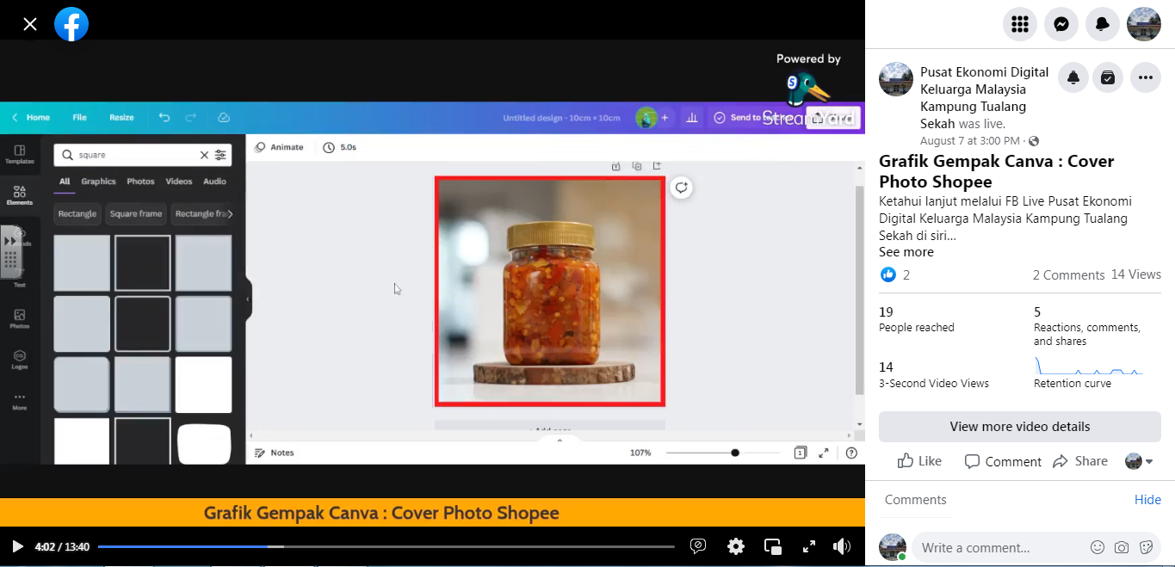Expand the description with See more
The width and height of the screenshot is (1175, 567).
(x=906, y=252)
